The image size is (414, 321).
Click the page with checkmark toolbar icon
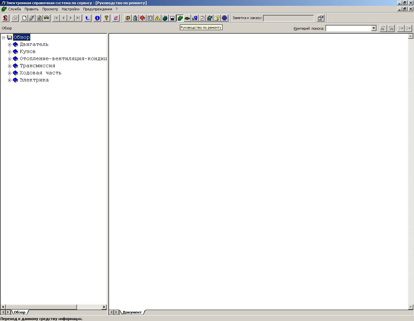[x=32, y=18]
